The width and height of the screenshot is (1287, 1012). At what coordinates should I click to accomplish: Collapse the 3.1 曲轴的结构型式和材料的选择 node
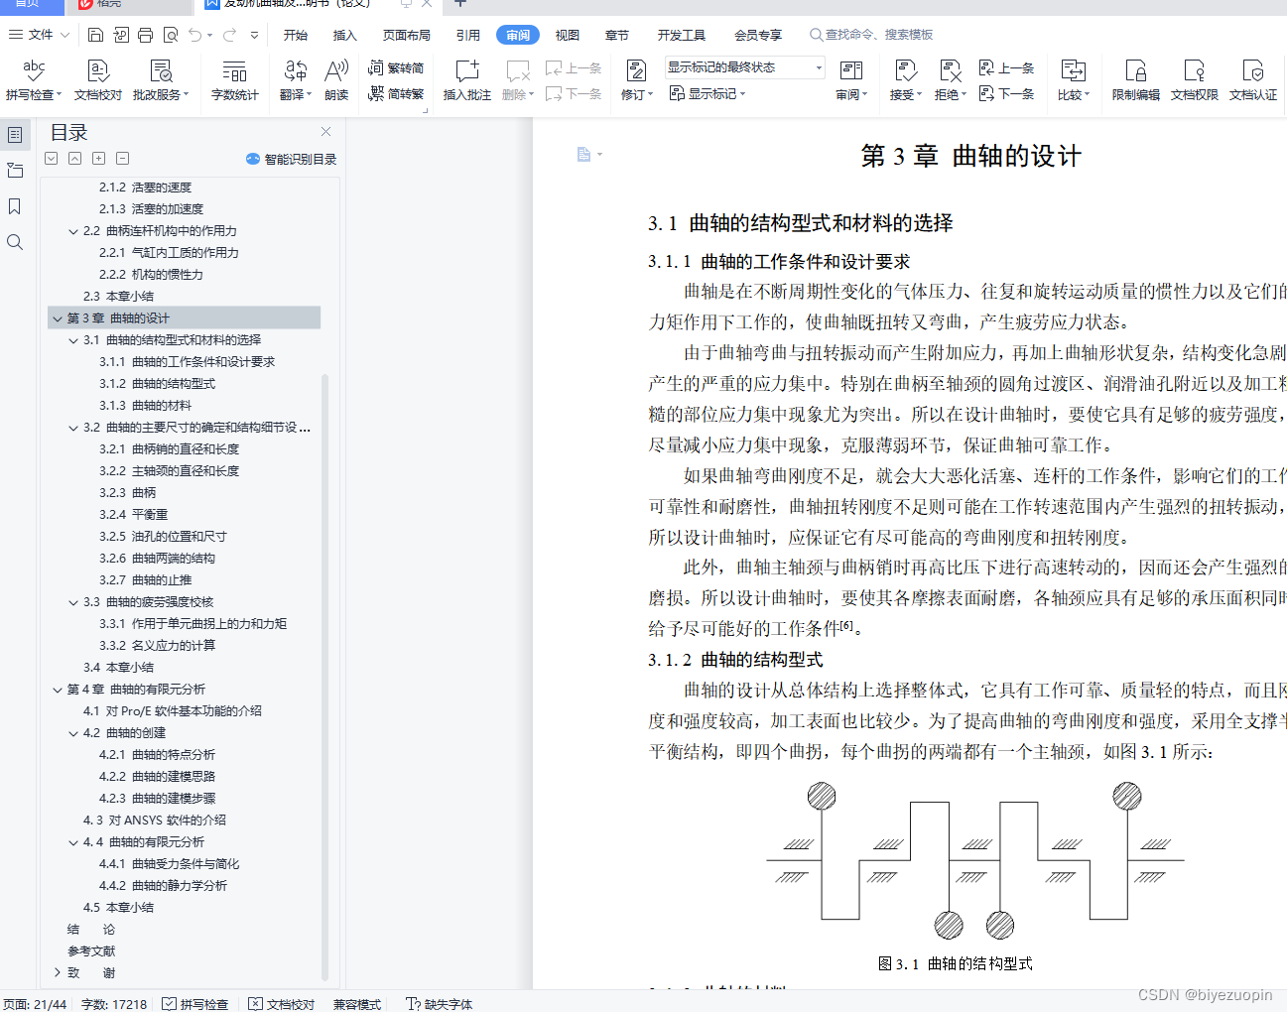pos(72,340)
